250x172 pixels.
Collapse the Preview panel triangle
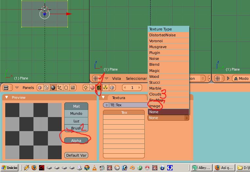coord(7,97)
